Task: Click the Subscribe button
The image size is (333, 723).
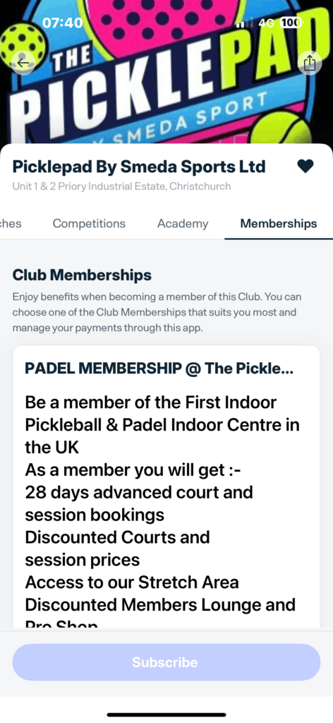Action: [166, 662]
